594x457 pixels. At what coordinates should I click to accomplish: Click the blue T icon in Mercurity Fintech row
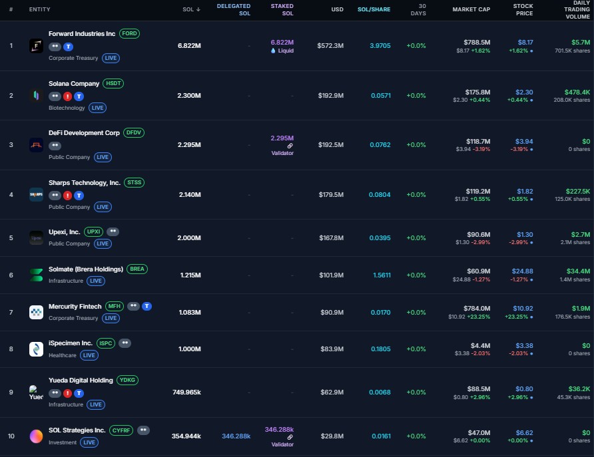tap(147, 306)
